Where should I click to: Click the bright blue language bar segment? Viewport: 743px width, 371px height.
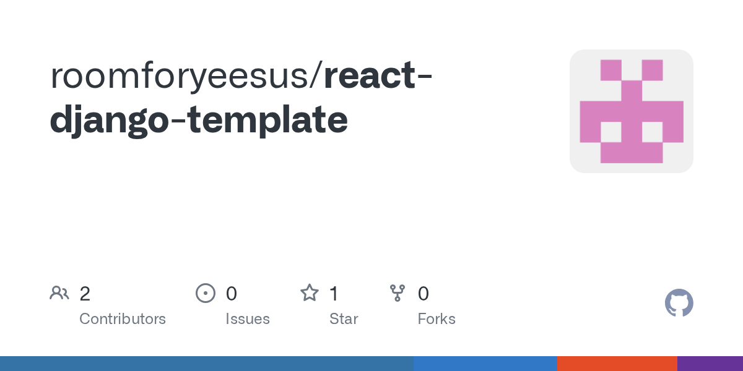485,364
